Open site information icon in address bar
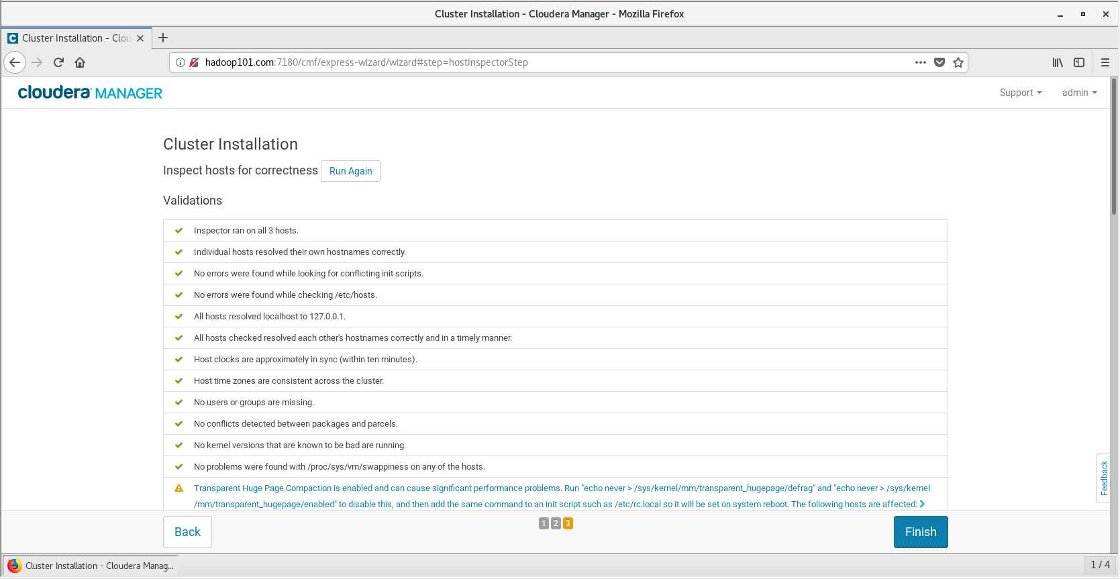This screenshot has height=579, width=1120. click(180, 62)
